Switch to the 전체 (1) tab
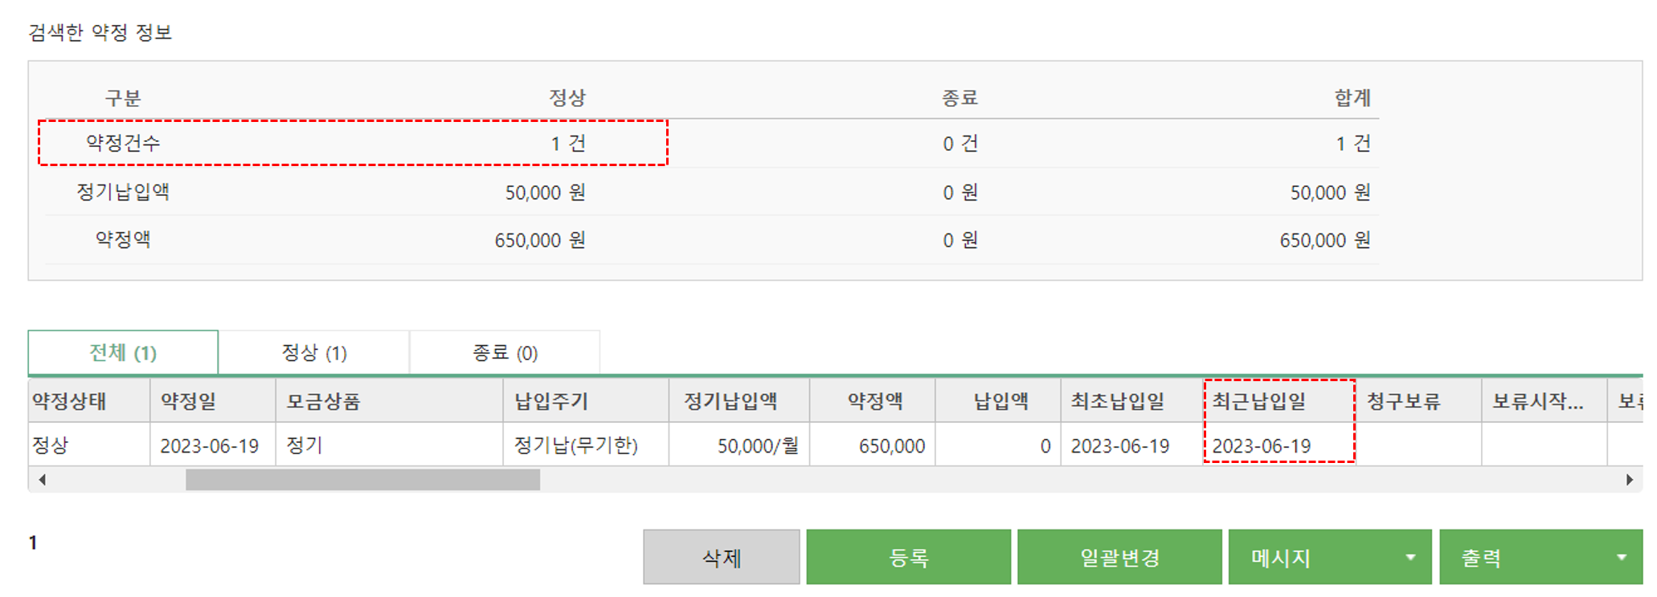The image size is (1657, 597). click(x=123, y=352)
